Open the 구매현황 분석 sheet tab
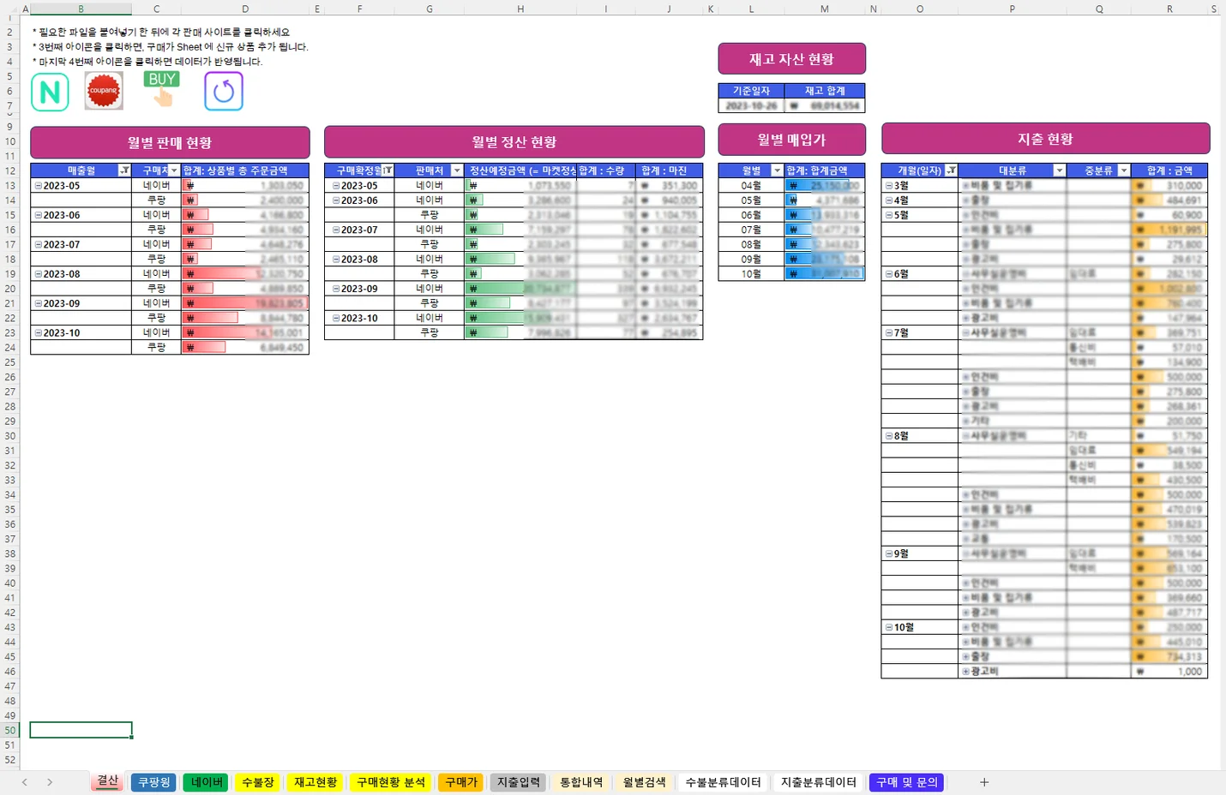The image size is (1226, 795). (x=391, y=782)
